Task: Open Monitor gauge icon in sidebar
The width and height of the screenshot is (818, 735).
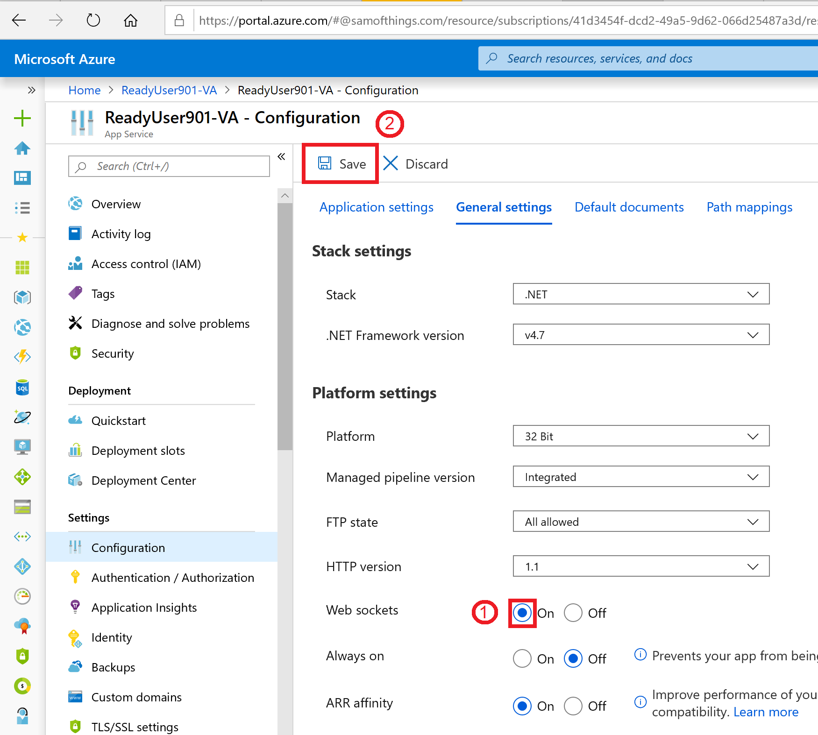Action: [x=22, y=596]
